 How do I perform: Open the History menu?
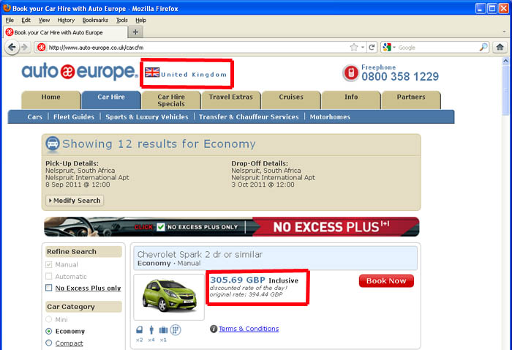click(66, 20)
